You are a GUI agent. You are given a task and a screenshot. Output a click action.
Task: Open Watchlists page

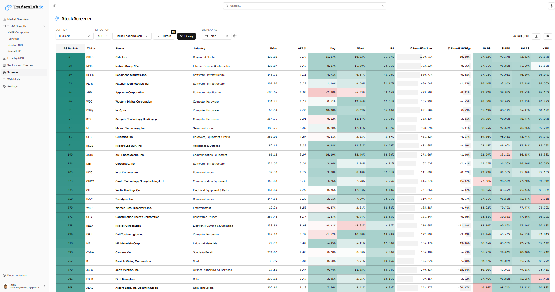(14, 79)
